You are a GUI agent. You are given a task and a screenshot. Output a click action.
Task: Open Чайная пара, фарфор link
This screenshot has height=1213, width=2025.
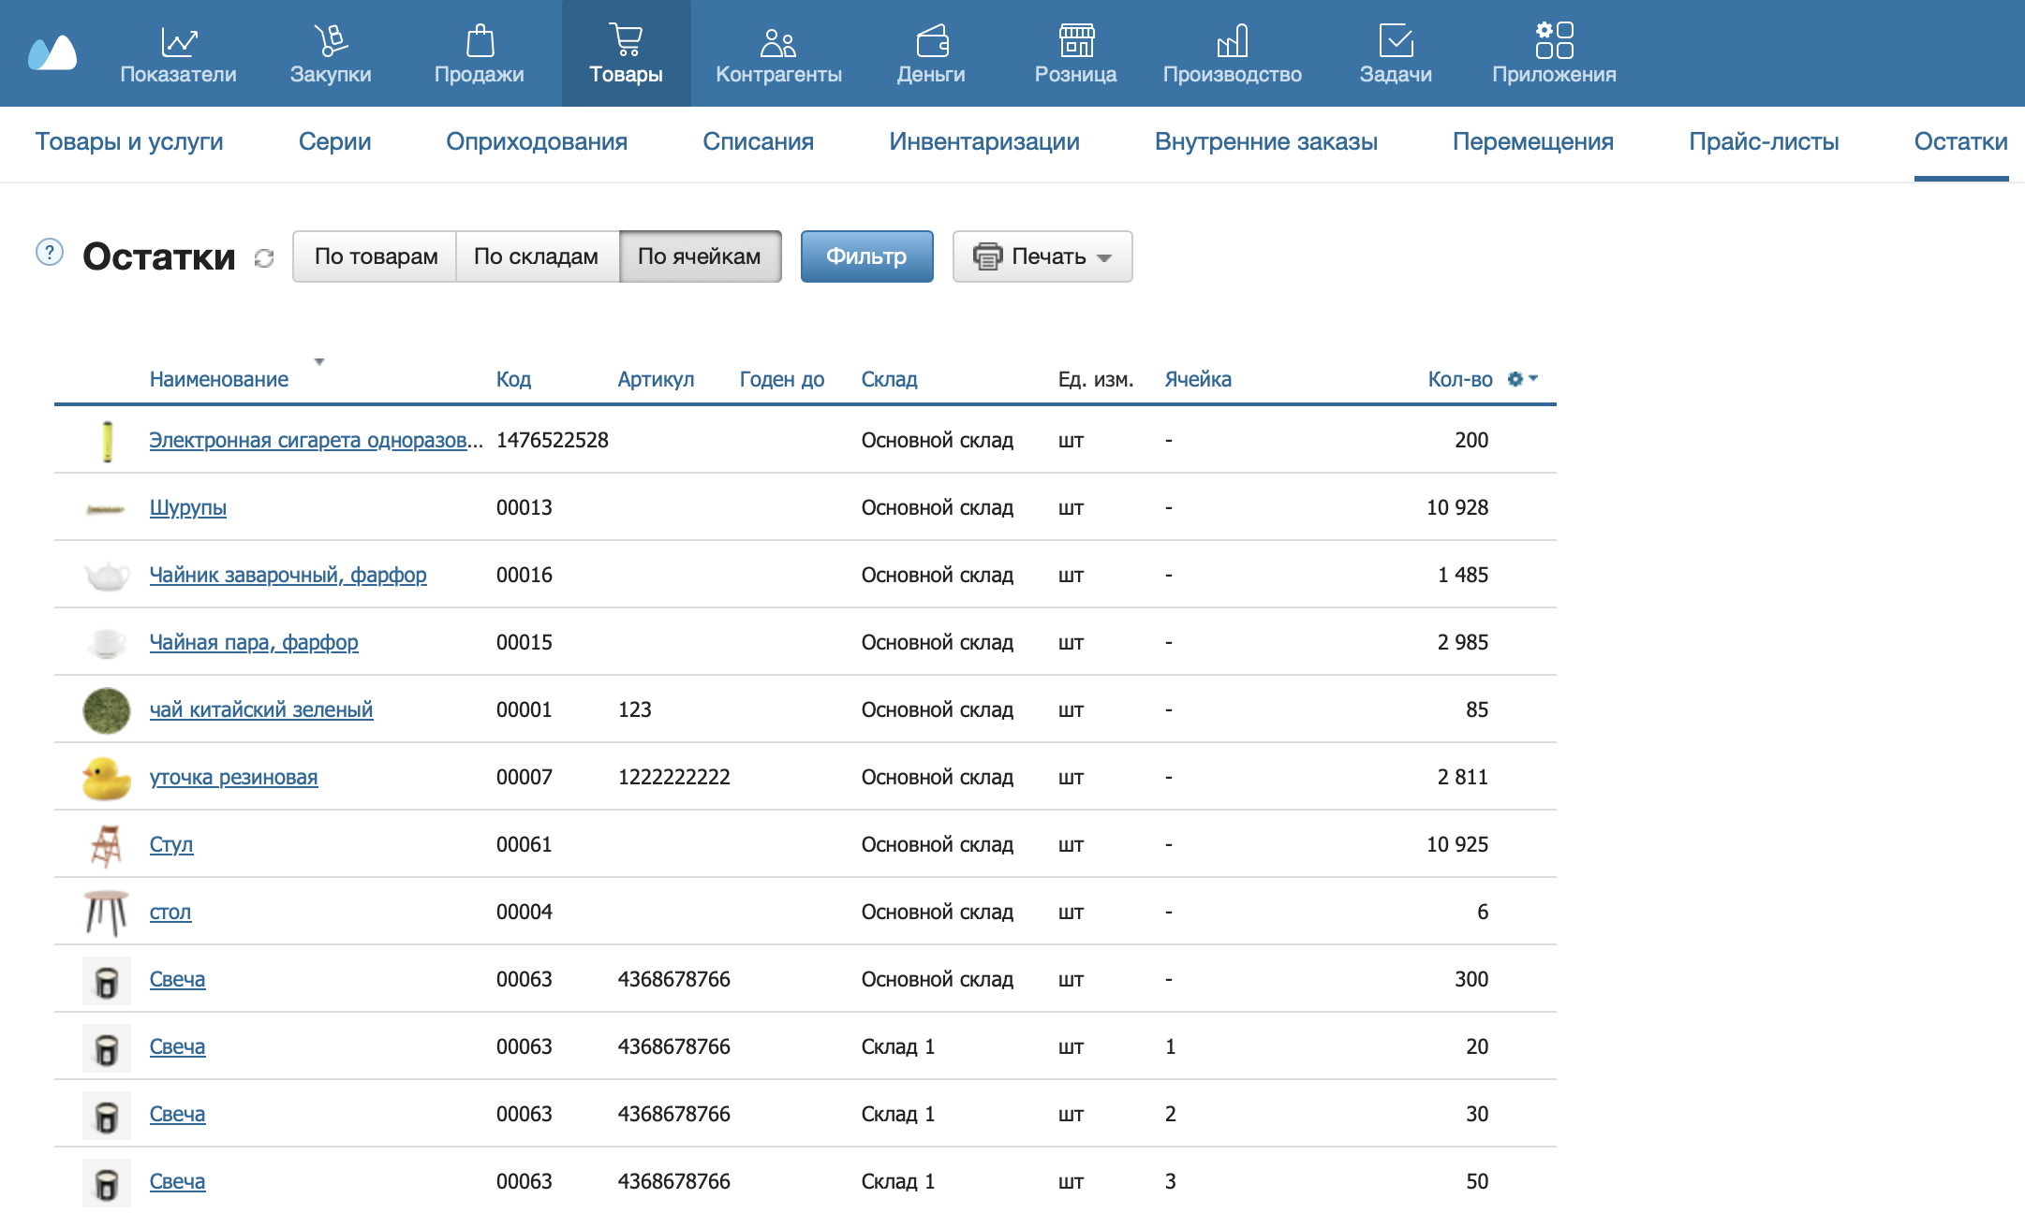click(x=254, y=642)
